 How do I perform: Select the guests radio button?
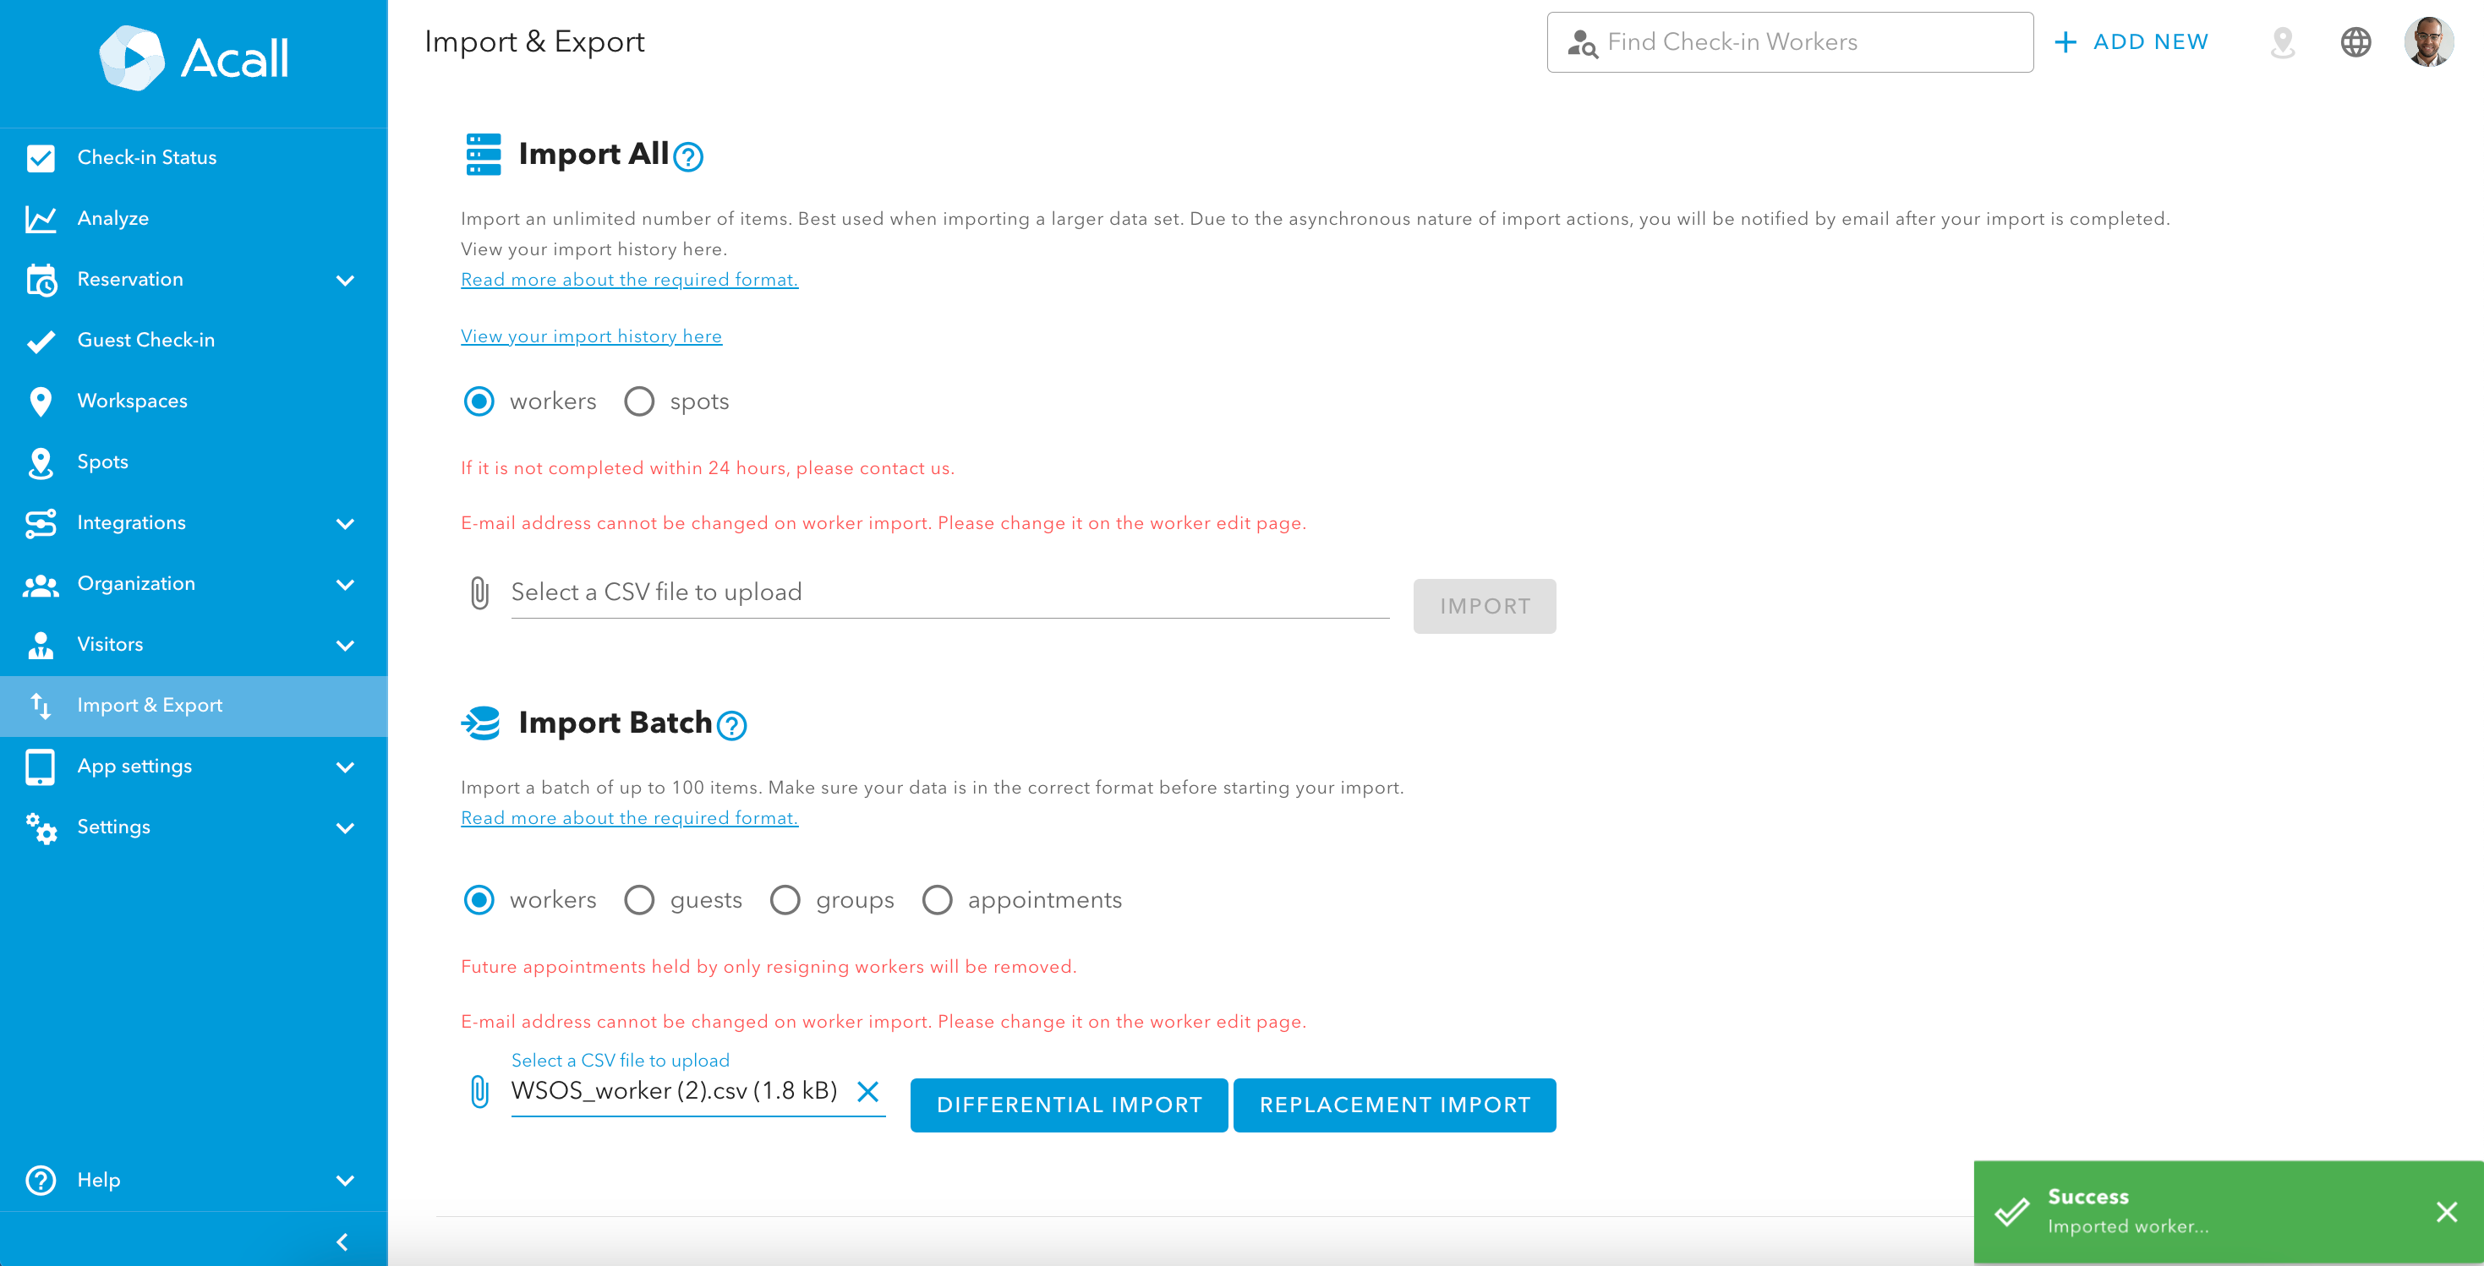[x=639, y=899]
